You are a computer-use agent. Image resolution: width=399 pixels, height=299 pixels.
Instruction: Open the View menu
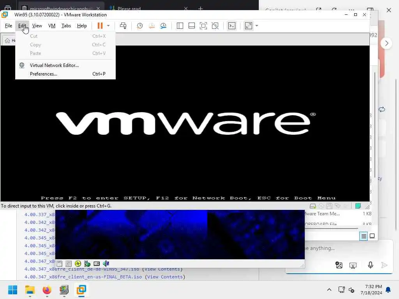37,26
